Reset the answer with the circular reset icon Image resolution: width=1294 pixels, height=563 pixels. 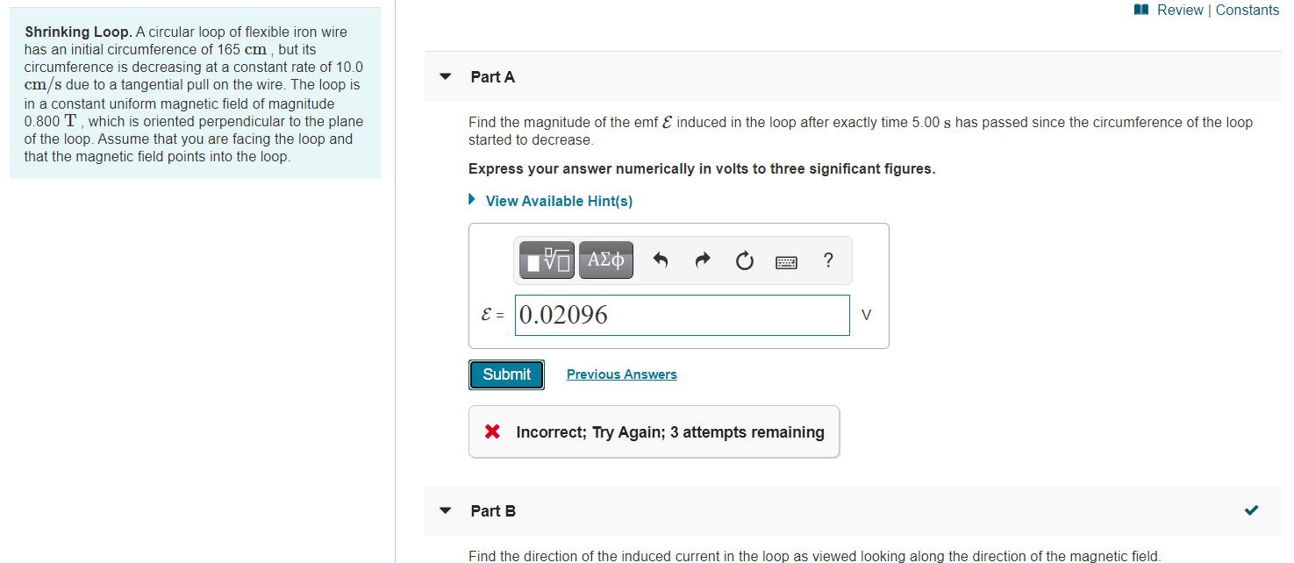[744, 260]
